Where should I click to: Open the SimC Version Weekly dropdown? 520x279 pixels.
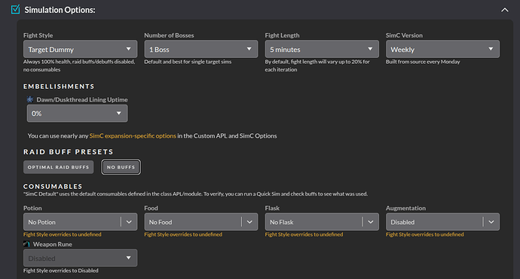[x=442, y=49]
